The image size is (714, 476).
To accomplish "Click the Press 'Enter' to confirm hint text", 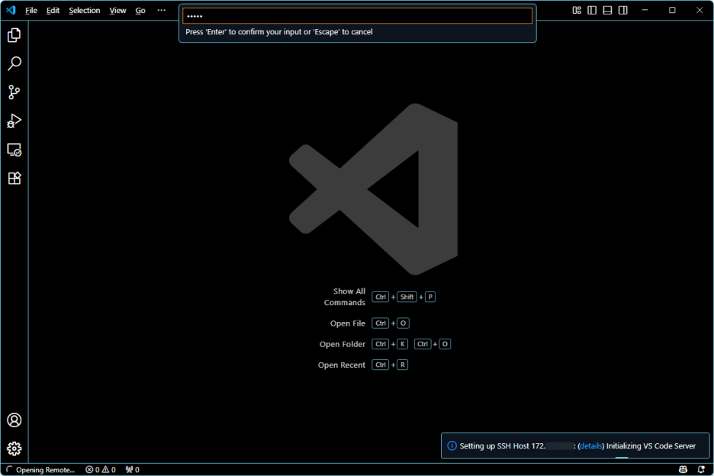I will coord(279,32).
